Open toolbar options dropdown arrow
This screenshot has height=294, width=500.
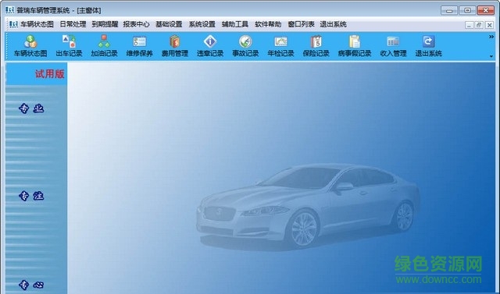point(491,56)
